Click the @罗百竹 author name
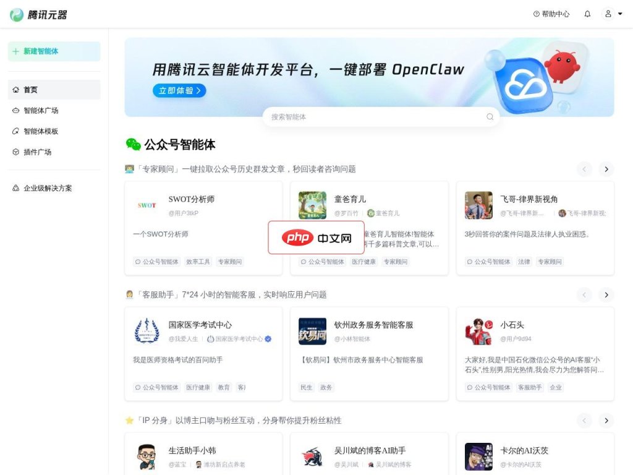The height and width of the screenshot is (475, 633). (346, 213)
